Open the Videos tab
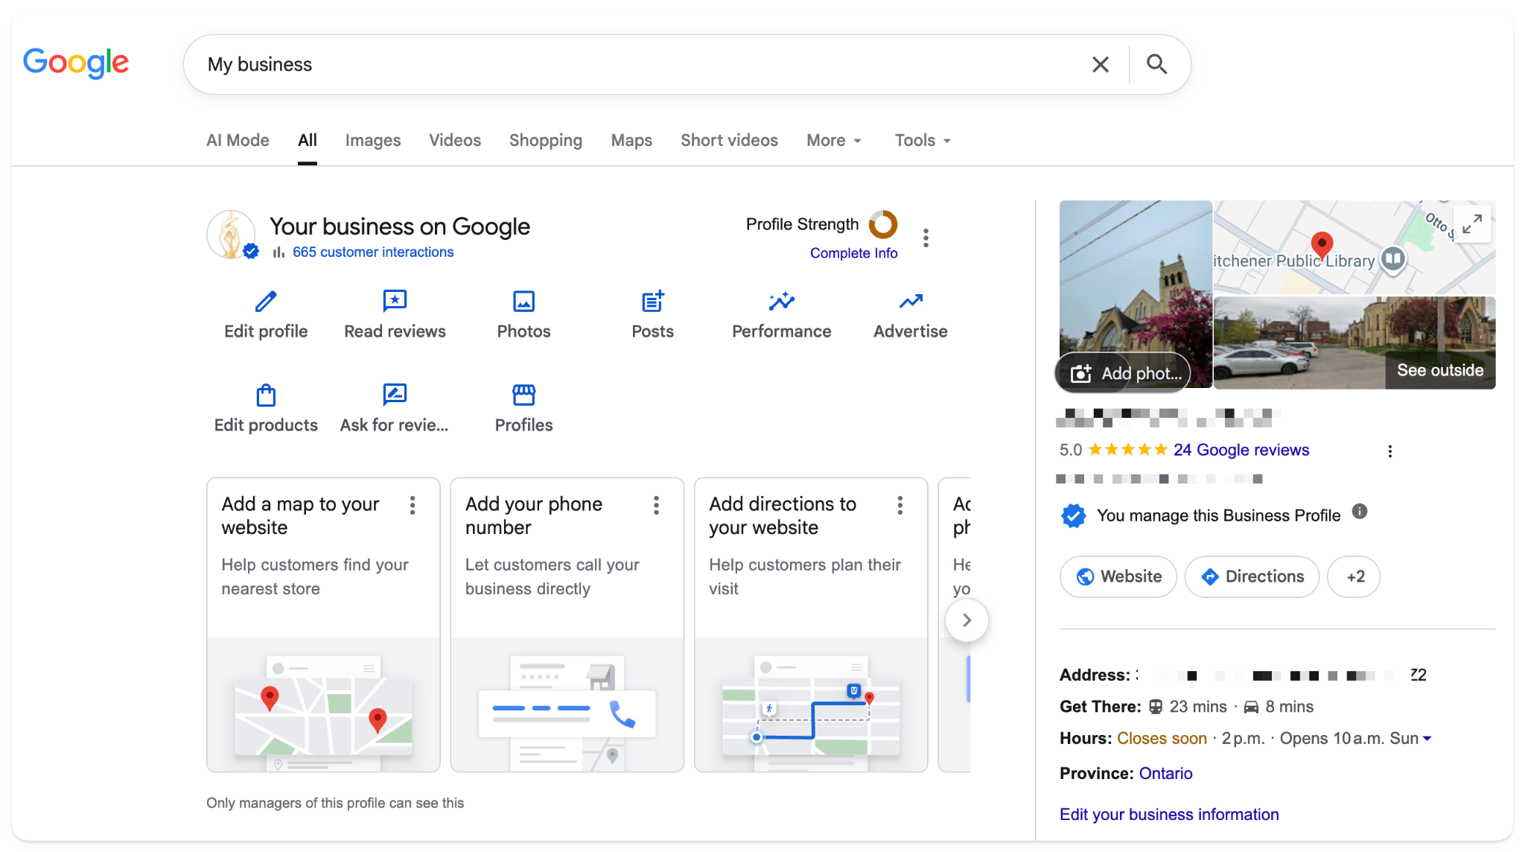Screen dimensions: 1525x852 [455, 140]
